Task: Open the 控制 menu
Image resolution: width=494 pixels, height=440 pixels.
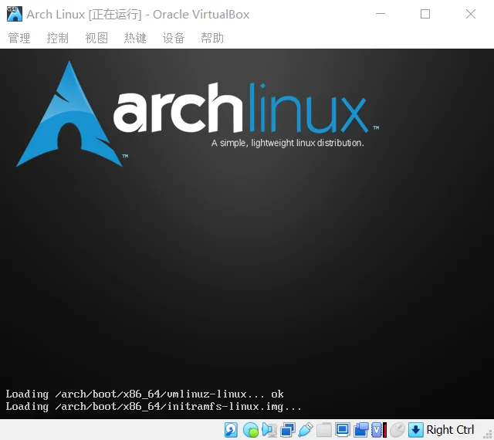Action: coord(58,38)
